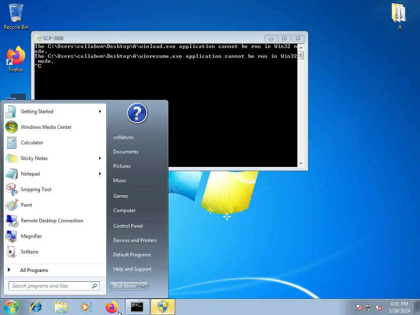This screenshot has height=315, width=420.
Task: Click the Show desktop strip
Action: [418, 307]
